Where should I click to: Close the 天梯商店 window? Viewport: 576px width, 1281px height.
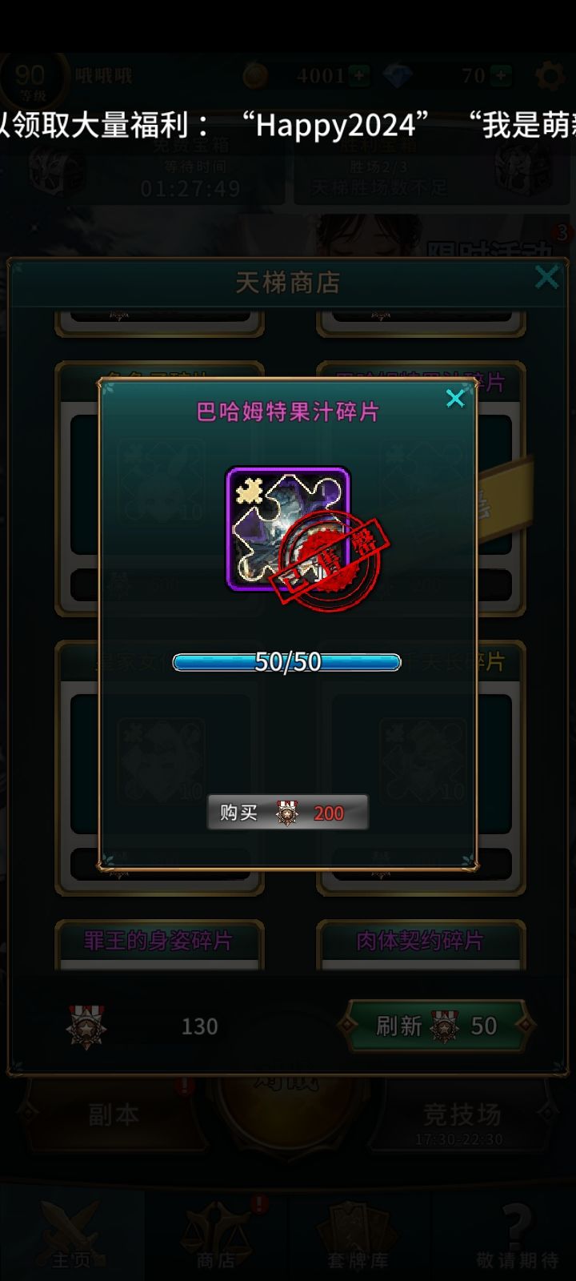tap(547, 277)
